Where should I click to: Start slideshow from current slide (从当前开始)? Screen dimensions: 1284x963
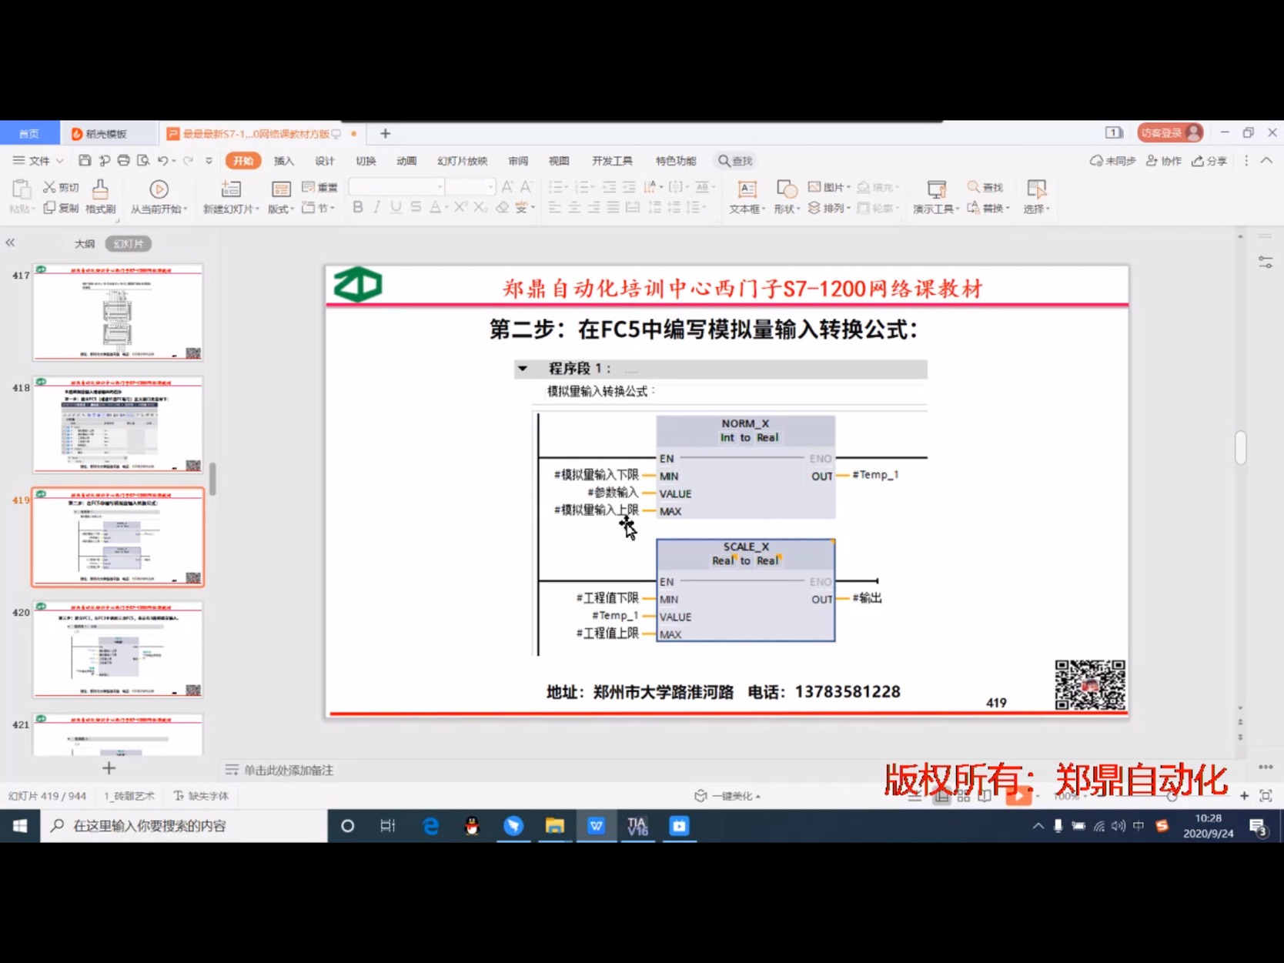pyautogui.click(x=159, y=196)
